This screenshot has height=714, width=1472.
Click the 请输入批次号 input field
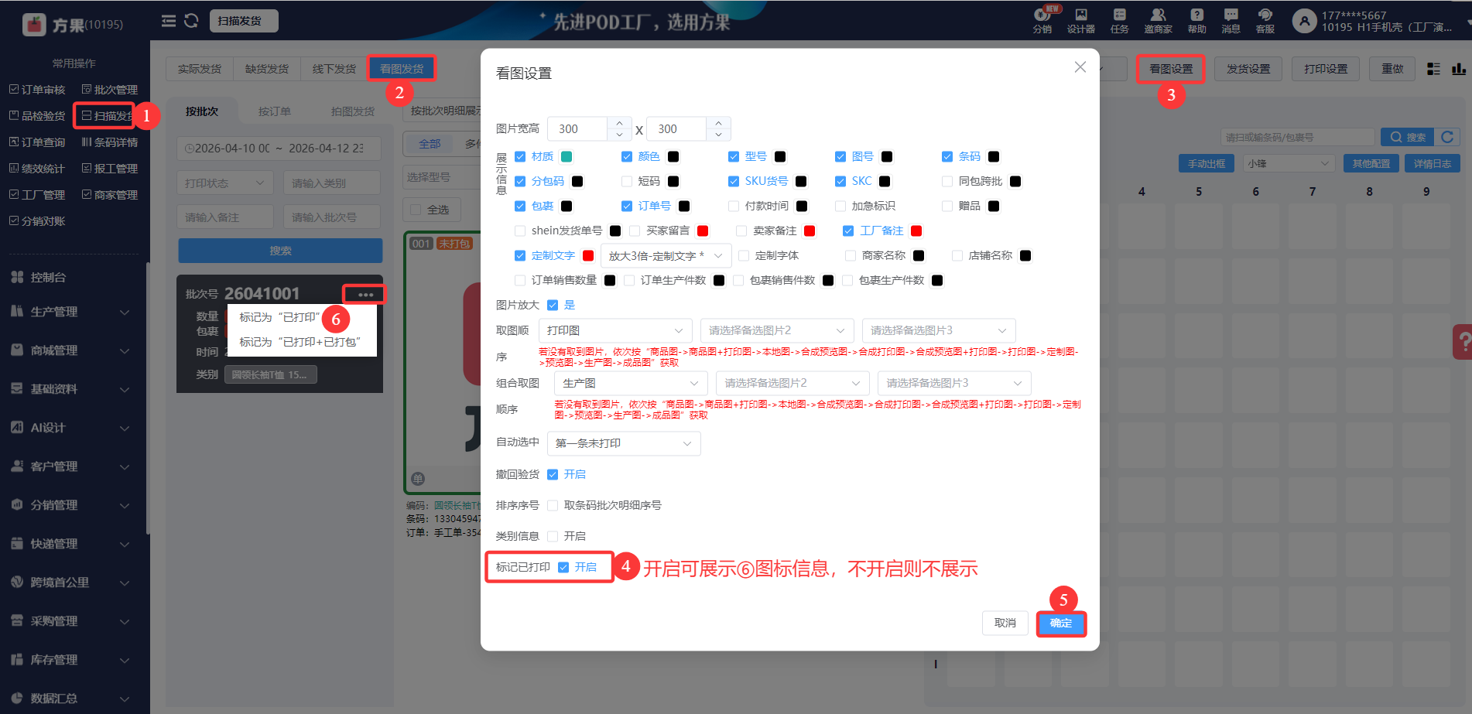(x=332, y=216)
